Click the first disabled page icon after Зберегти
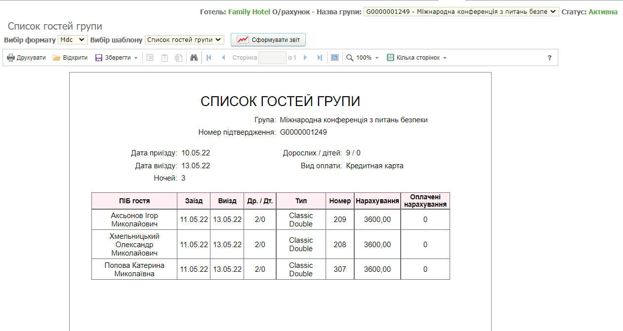 150,58
